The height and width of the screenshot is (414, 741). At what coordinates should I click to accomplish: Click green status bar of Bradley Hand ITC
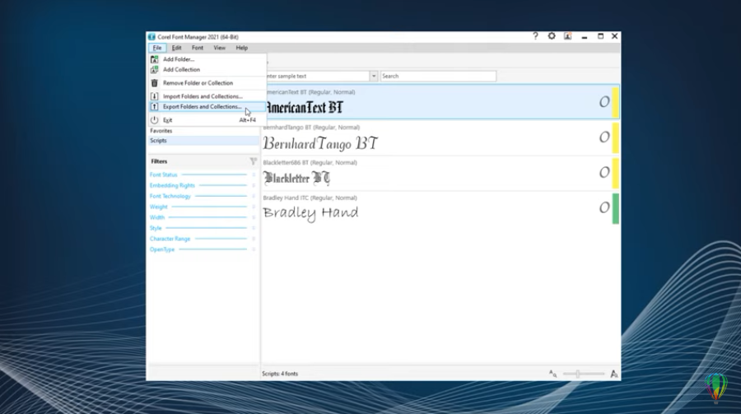click(615, 208)
